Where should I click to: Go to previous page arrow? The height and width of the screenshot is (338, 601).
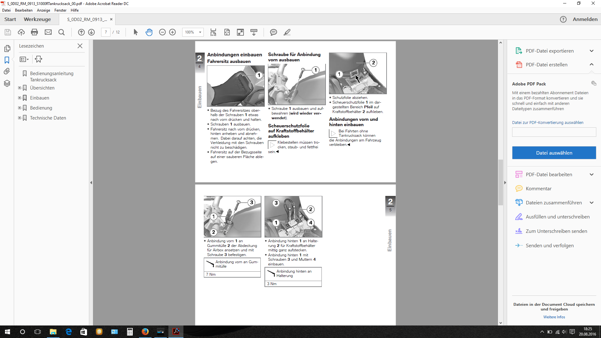81,32
